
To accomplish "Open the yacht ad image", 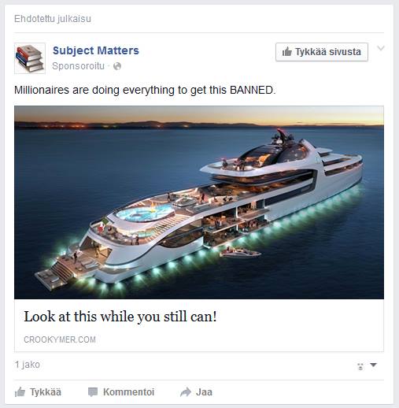I will coord(199,202).
